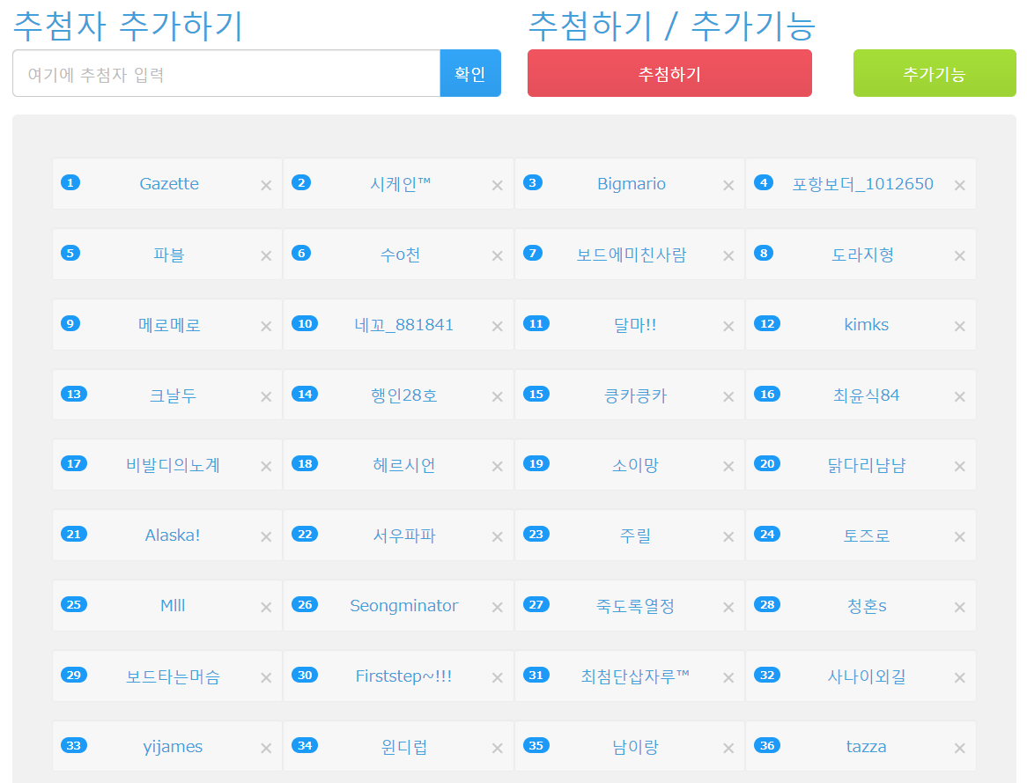Remove 메로메로 with the X icon

click(x=266, y=326)
